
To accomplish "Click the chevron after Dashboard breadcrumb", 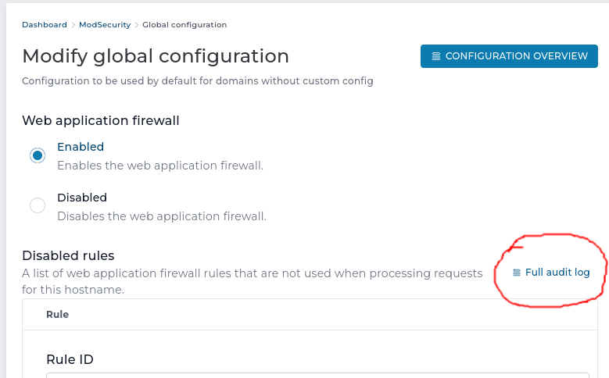I will (73, 25).
